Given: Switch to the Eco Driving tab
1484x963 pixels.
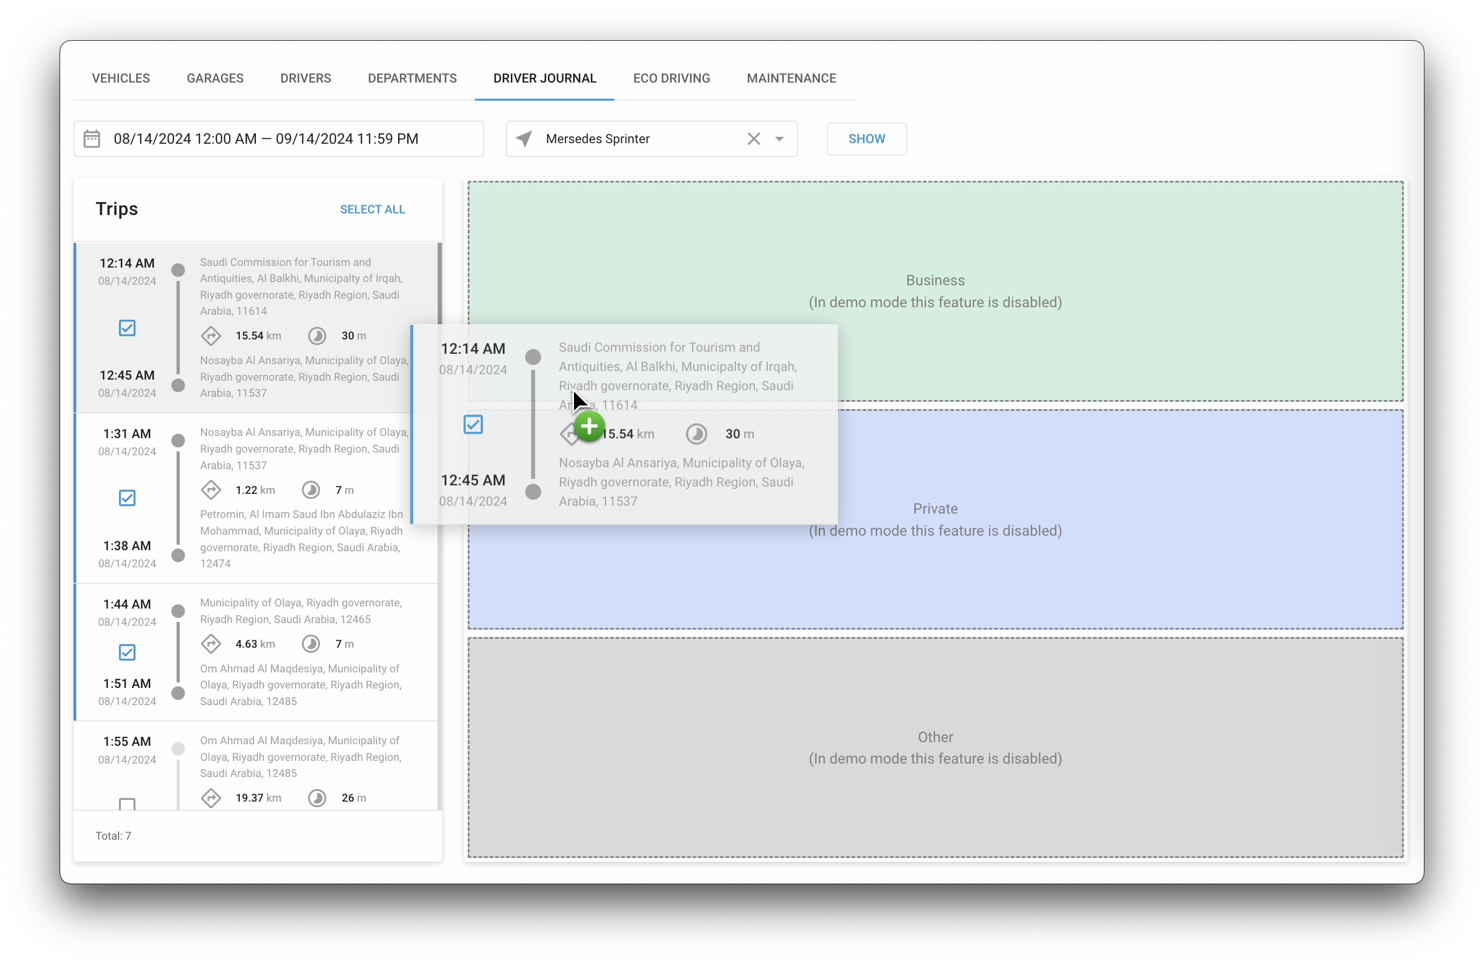Looking at the screenshot, I should pos(671,78).
